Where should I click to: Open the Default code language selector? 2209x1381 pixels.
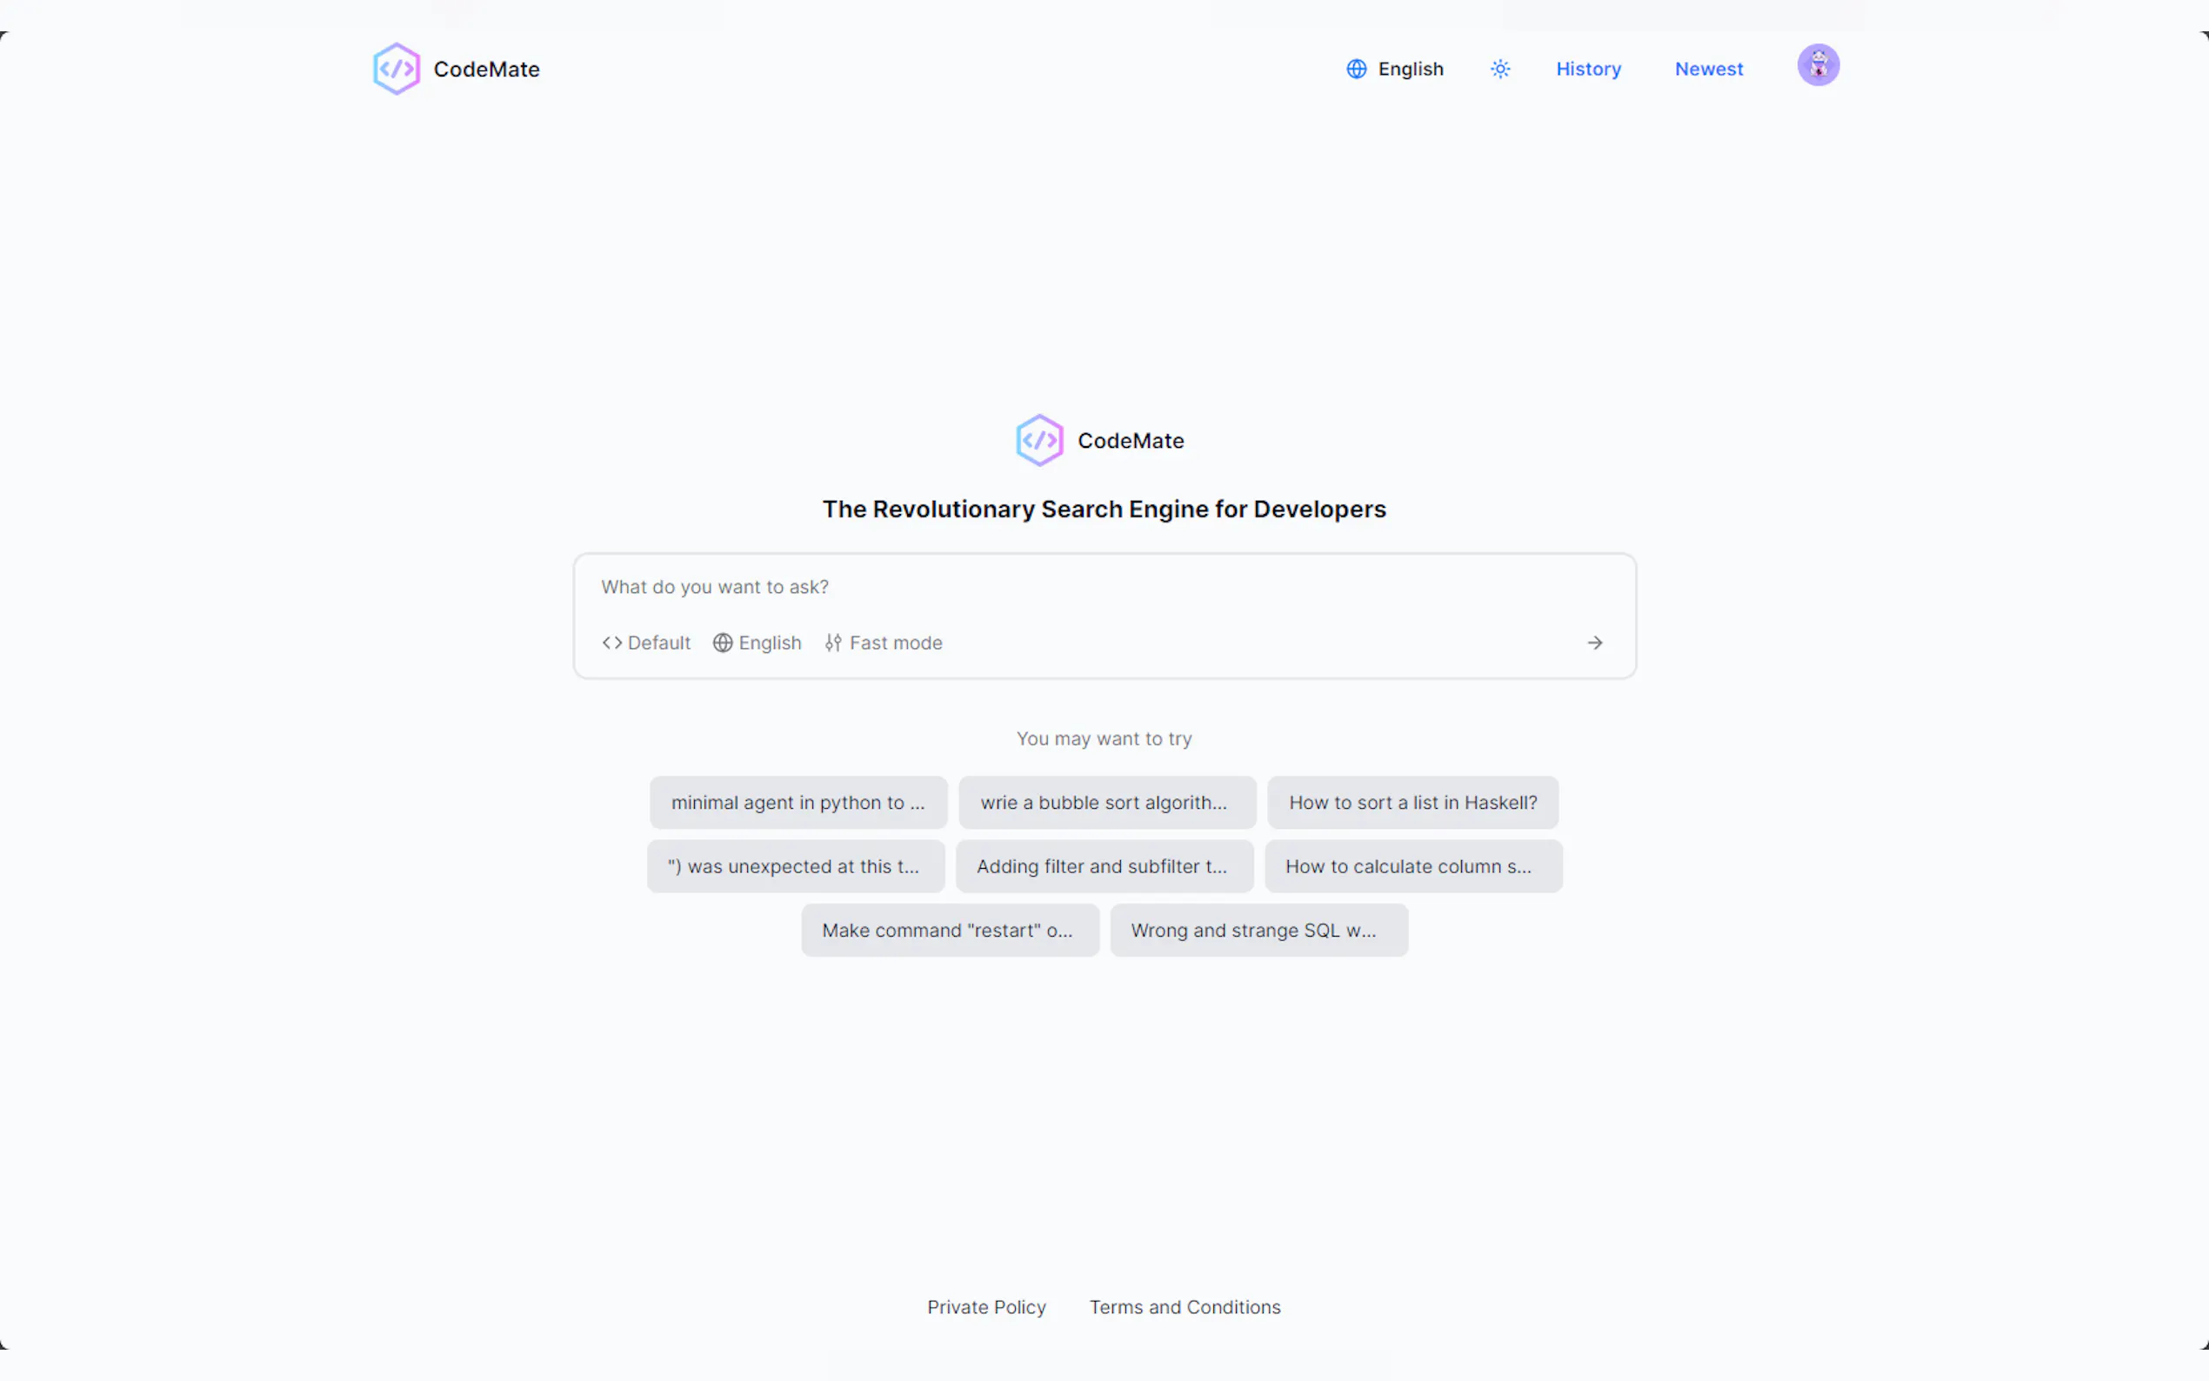pos(646,643)
